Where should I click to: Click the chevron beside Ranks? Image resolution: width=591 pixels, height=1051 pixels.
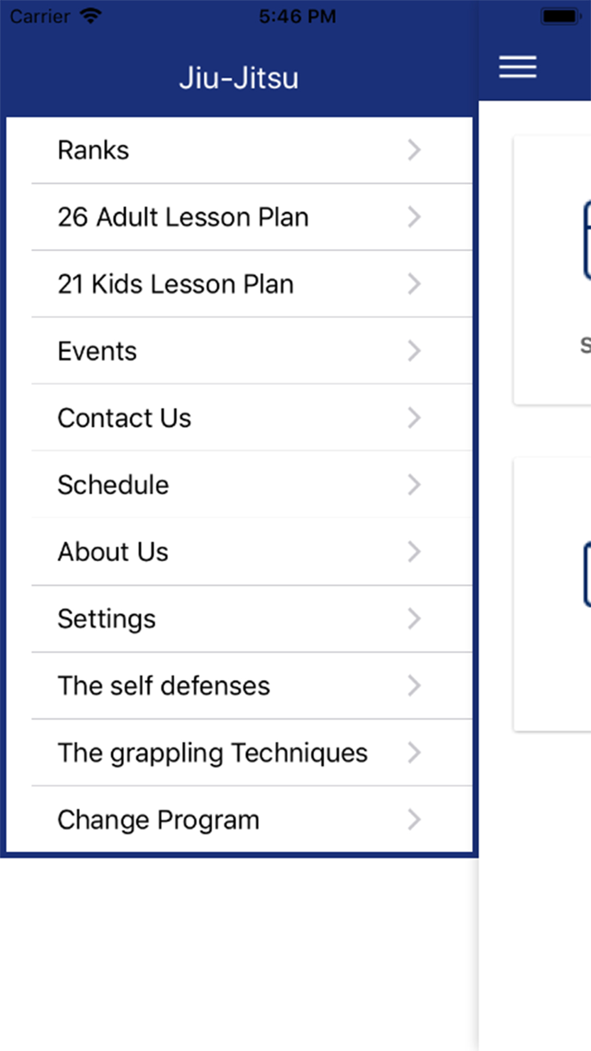(414, 150)
